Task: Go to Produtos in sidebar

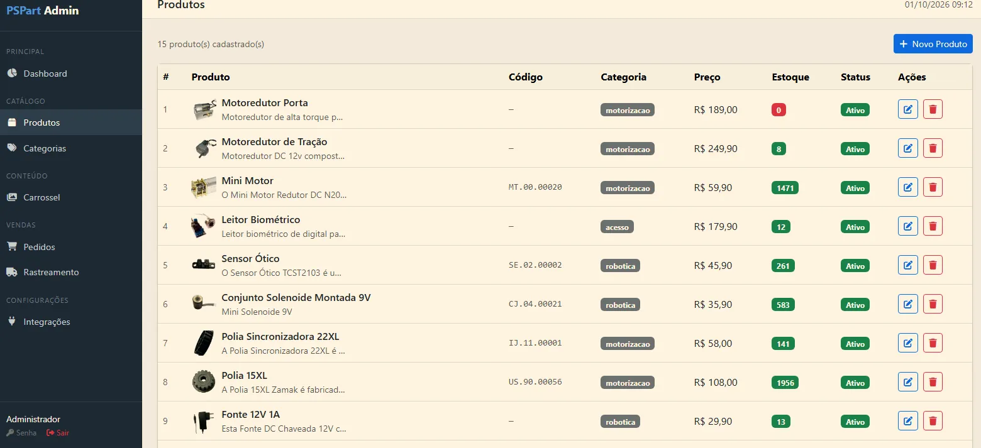Action: [x=71, y=123]
